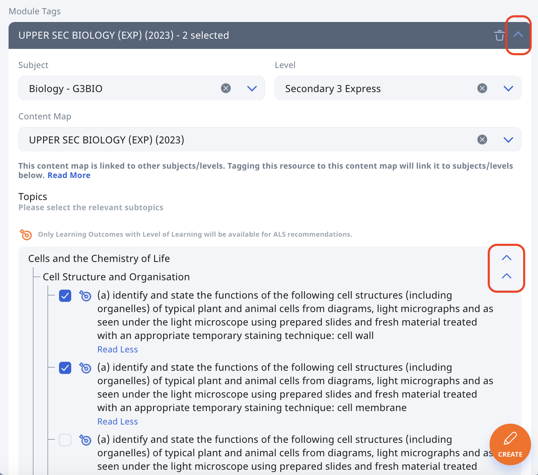Image resolution: width=538 pixels, height=475 pixels.
Task: Collapse the Cells and the Chemistry of Life section
Action: tap(506, 257)
